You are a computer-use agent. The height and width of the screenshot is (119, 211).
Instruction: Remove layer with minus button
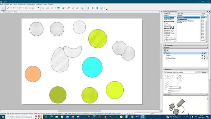tap(167, 50)
